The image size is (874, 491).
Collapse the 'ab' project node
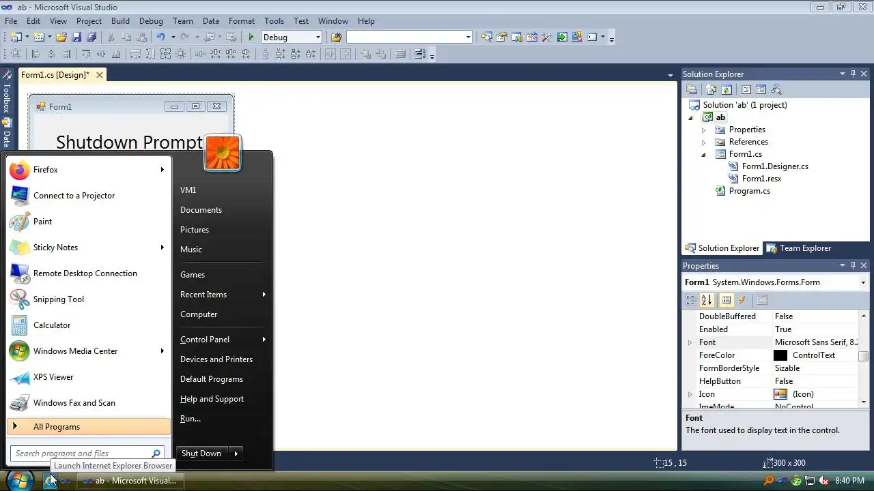click(x=690, y=118)
